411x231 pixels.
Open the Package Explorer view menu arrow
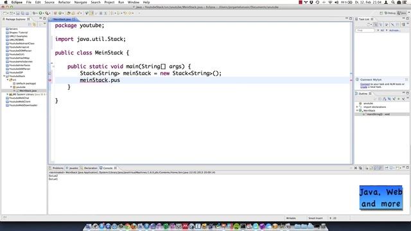coord(44,24)
